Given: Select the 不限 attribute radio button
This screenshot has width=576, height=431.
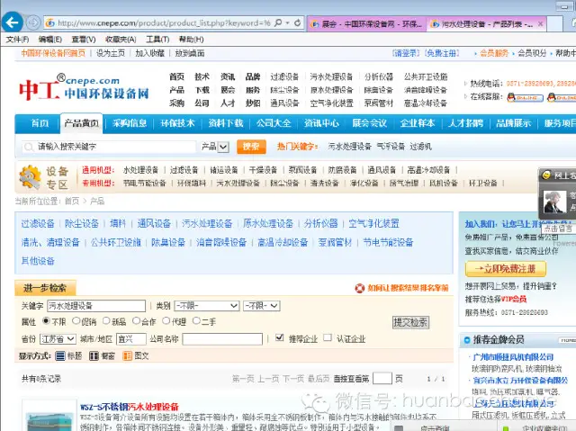Looking at the screenshot, I should click(46, 321).
